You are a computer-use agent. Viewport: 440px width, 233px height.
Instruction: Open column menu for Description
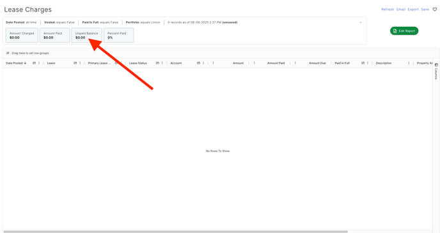(x=409, y=63)
